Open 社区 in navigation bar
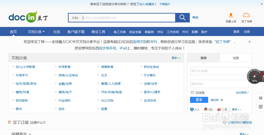The image size is (264, 135). tap(57, 32)
